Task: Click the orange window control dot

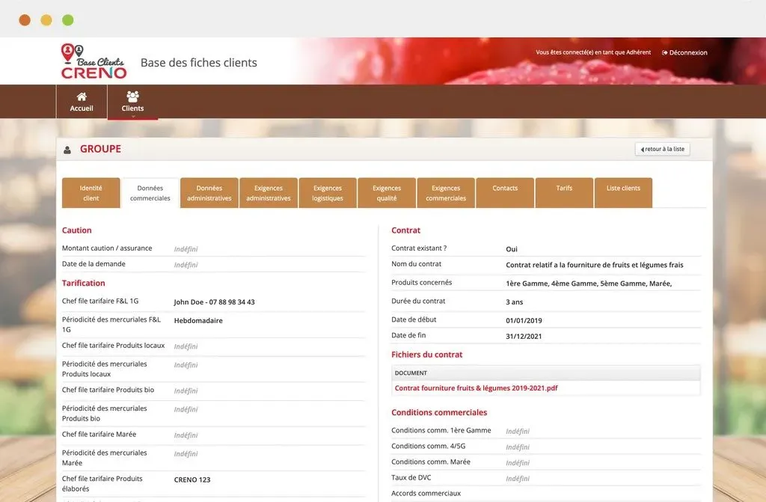Action: click(x=25, y=20)
